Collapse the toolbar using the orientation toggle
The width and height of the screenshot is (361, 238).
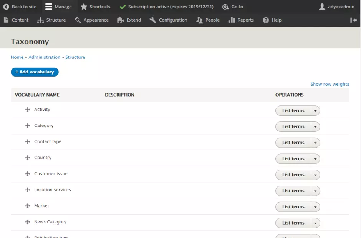tap(353, 20)
